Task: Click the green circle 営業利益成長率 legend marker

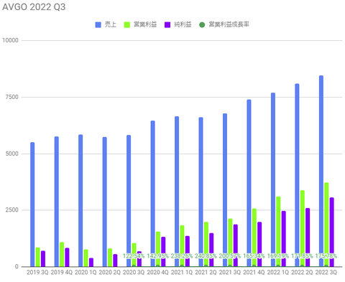Action: coord(202,24)
